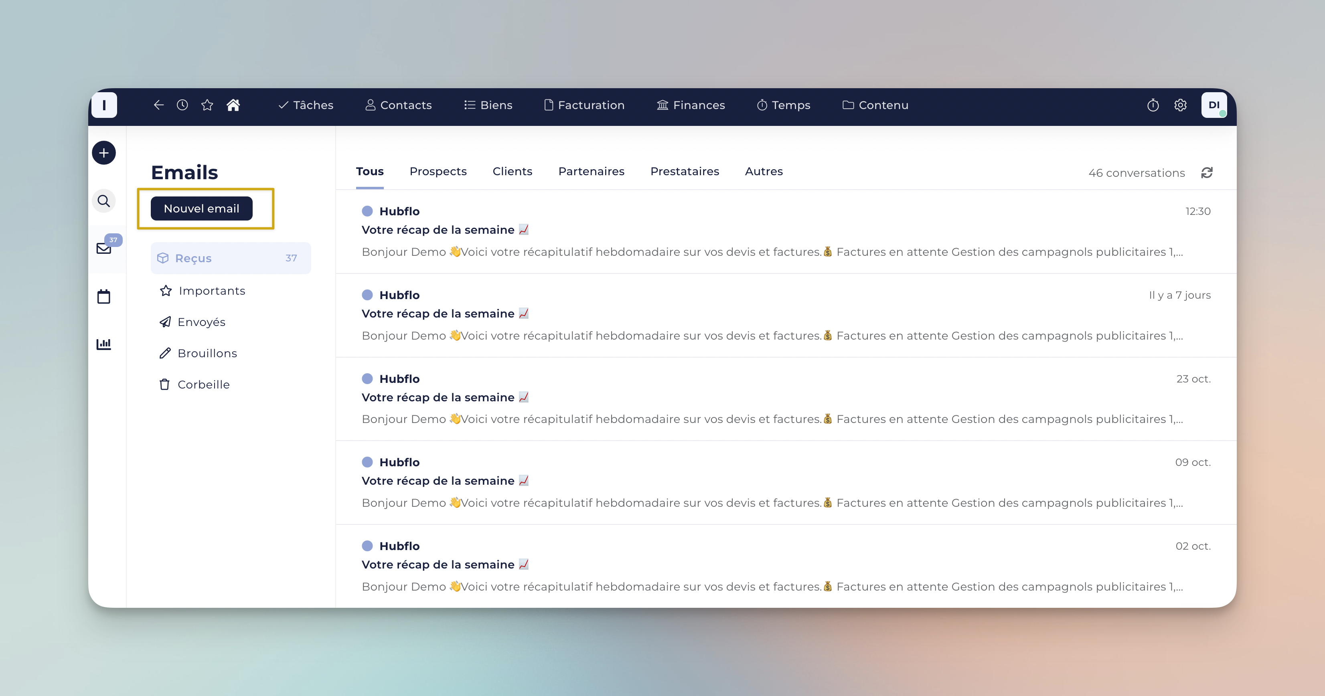Click the Emails heading
The height and width of the screenshot is (696, 1325).
click(184, 172)
